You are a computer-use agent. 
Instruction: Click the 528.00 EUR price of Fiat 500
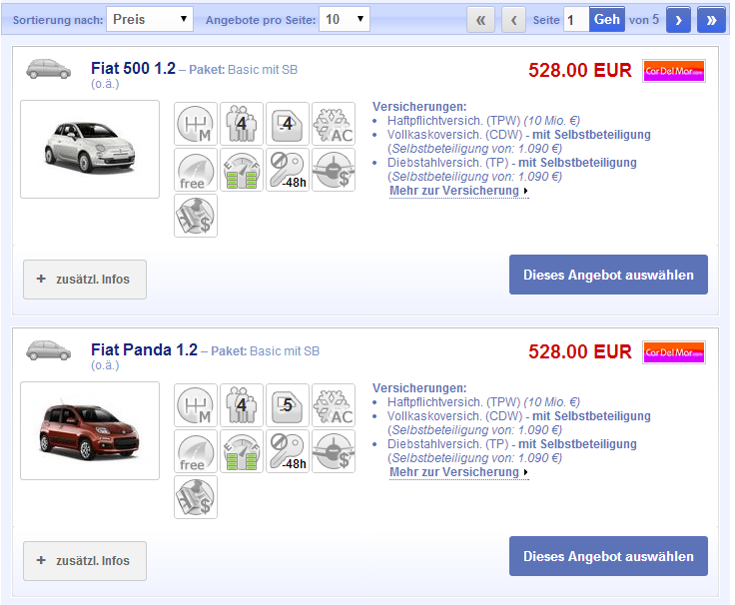[x=580, y=70]
